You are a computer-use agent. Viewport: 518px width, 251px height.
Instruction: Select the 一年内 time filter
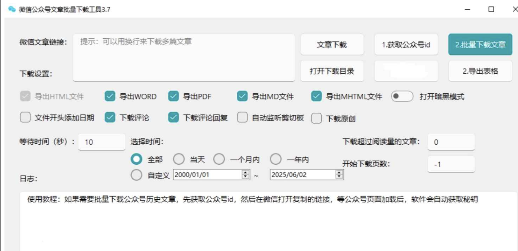coord(276,159)
